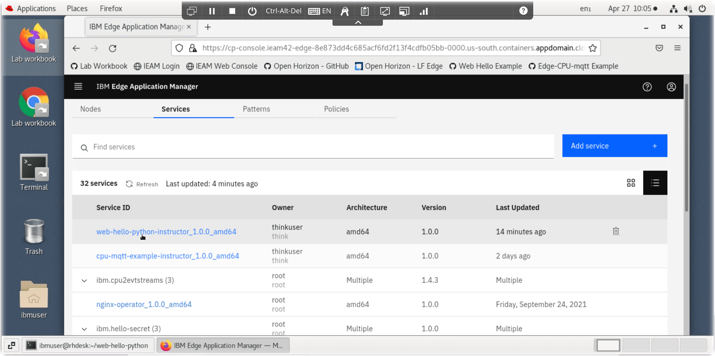
Task: Click the remote session stop button
Action: tap(232, 11)
